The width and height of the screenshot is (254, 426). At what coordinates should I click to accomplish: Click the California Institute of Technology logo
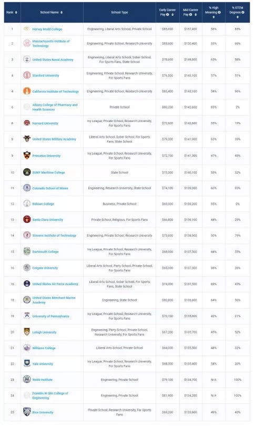coord(27,91)
